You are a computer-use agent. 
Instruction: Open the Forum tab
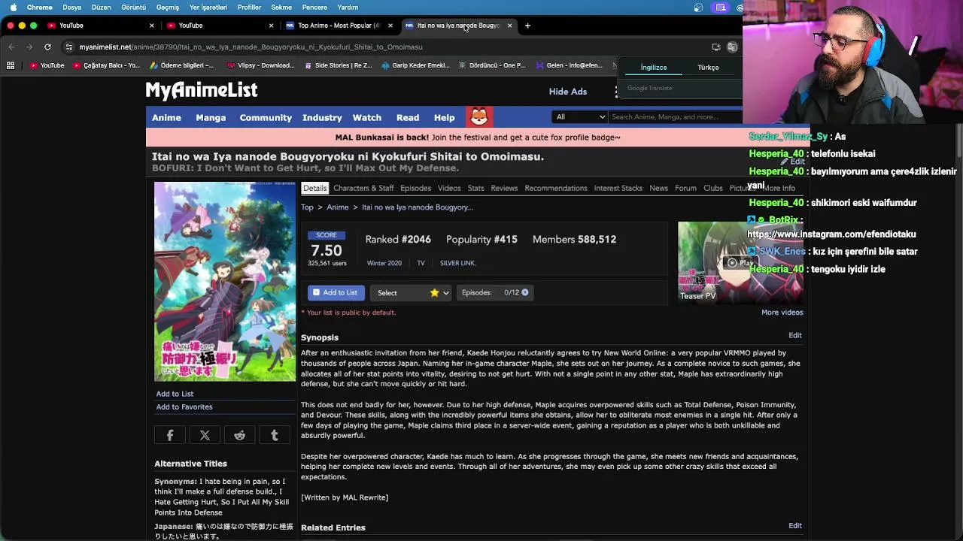[685, 188]
